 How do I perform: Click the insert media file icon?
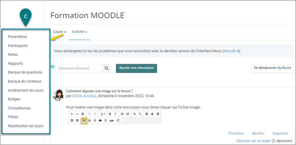click(89, 120)
